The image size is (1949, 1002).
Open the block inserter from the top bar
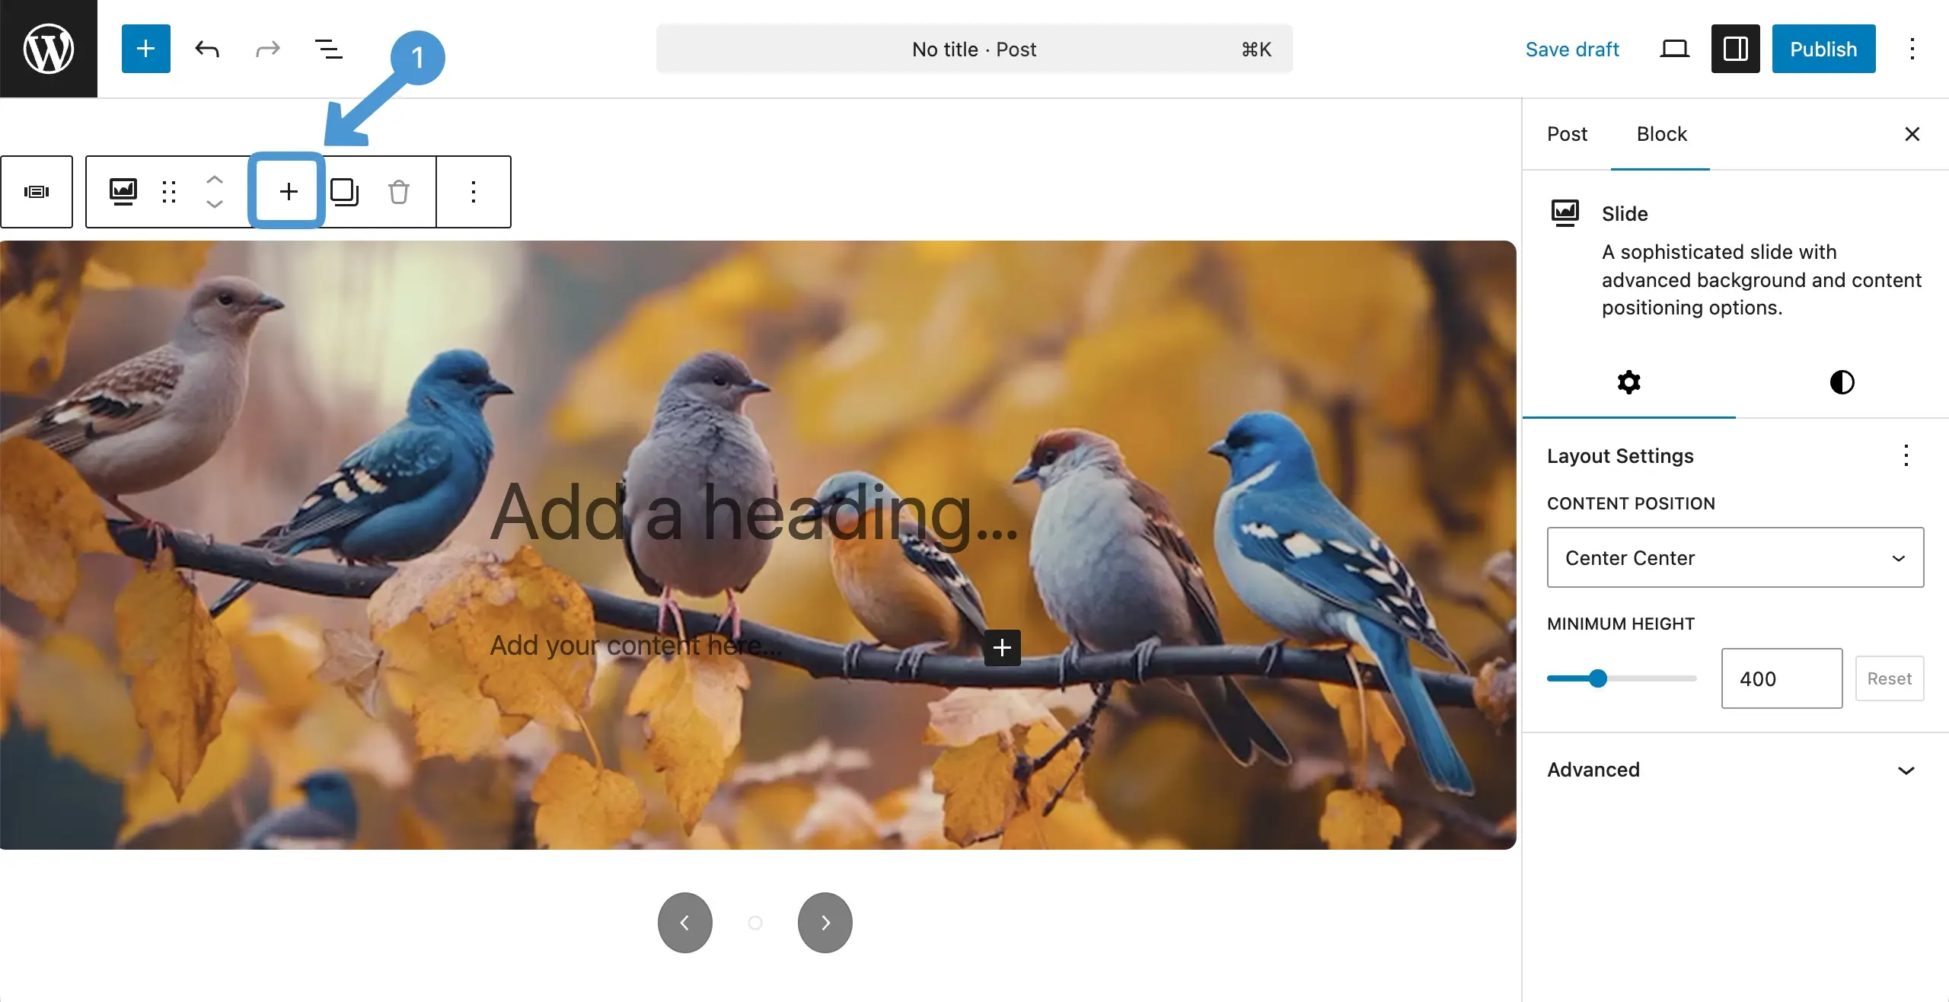(145, 48)
